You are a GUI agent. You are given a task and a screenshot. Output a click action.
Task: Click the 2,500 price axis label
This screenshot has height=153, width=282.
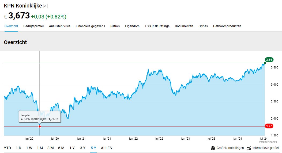275,101
